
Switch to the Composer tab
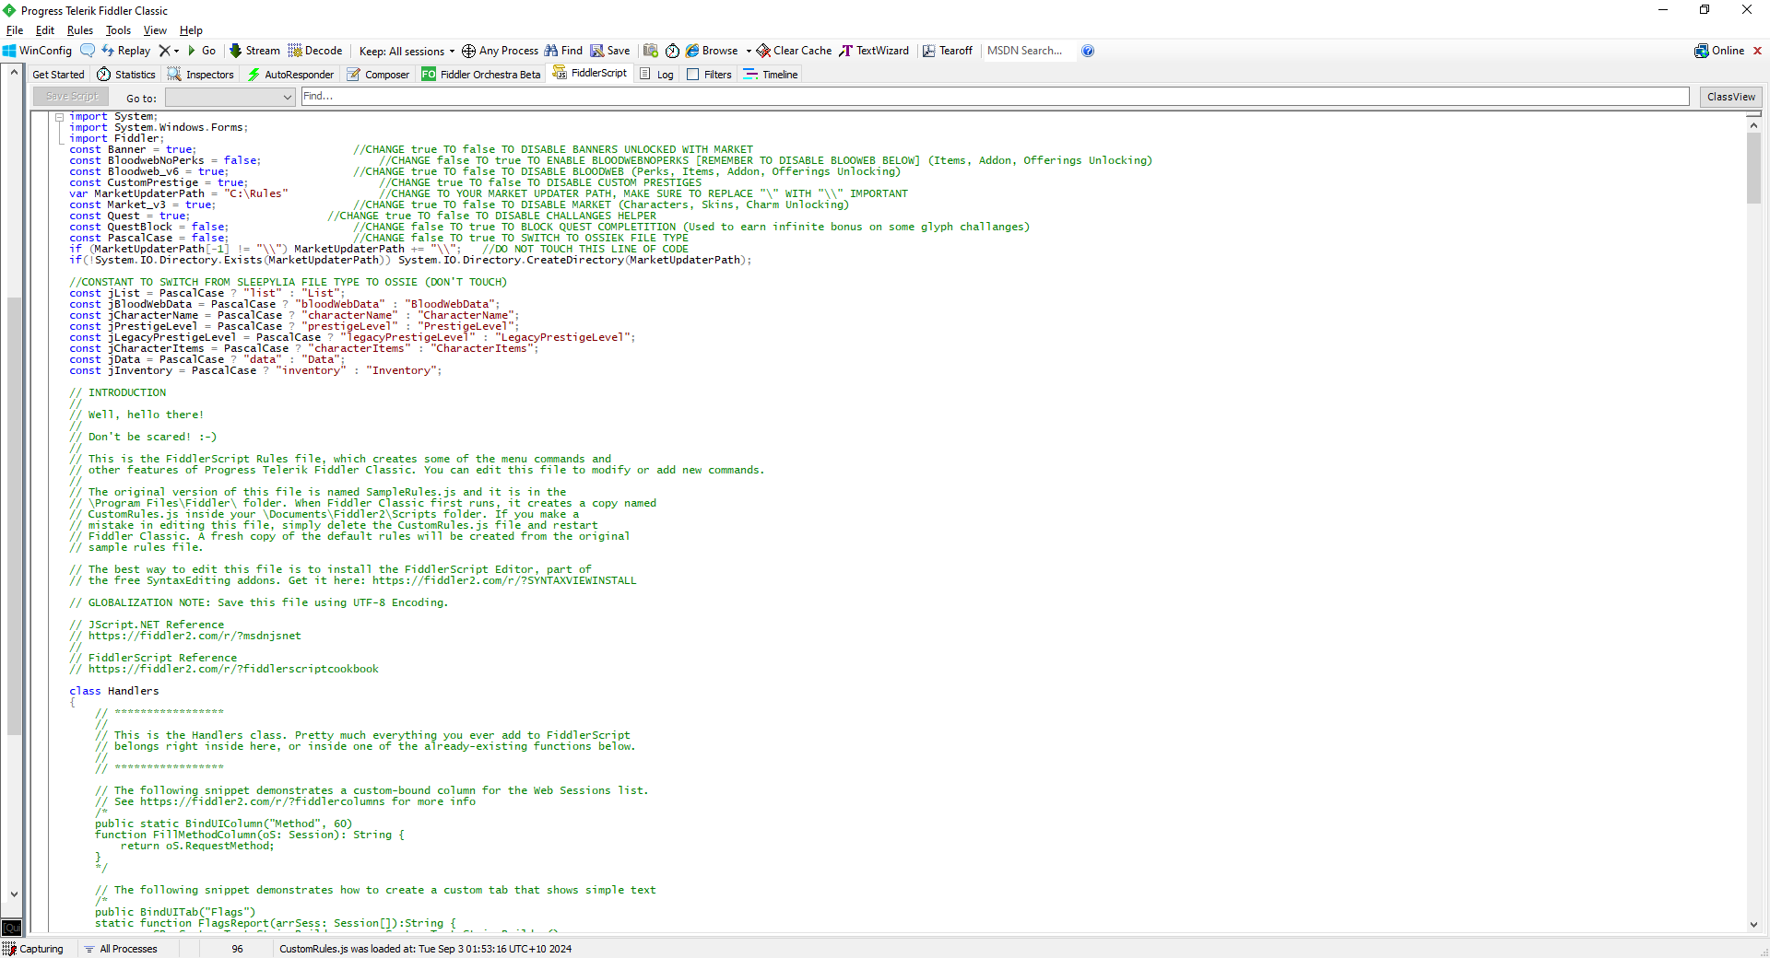tap(378, 75)
